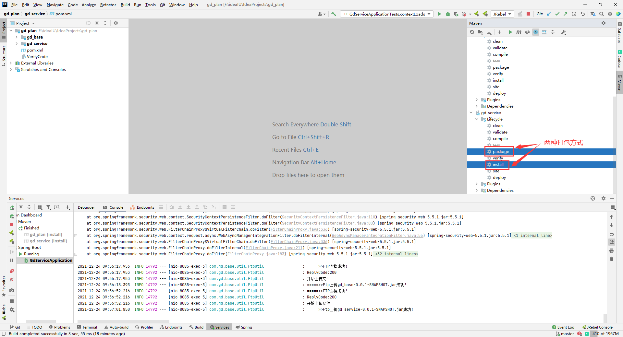This screenshot has width=623, height=337.
Task: Switch to the Endpoints tab in Services
Action: pyautogui.click(x=142, y=207)
